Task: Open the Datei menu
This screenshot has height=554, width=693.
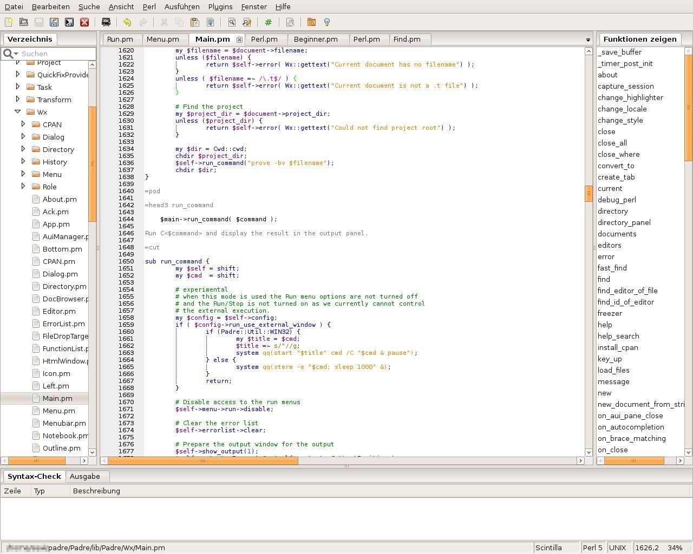Action: click(14, 6)
